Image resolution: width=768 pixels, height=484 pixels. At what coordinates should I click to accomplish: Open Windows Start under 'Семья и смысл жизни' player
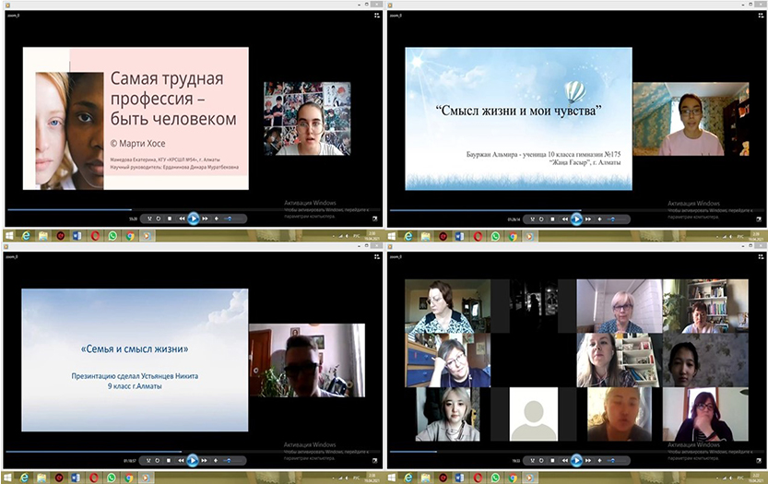point(8,477)
